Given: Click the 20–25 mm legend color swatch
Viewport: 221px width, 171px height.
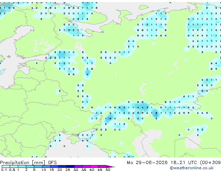Looking at the screenshot, I should (62, 166).
